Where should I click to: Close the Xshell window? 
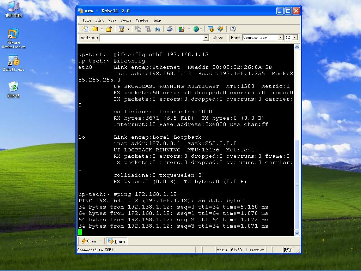(296, 11)
